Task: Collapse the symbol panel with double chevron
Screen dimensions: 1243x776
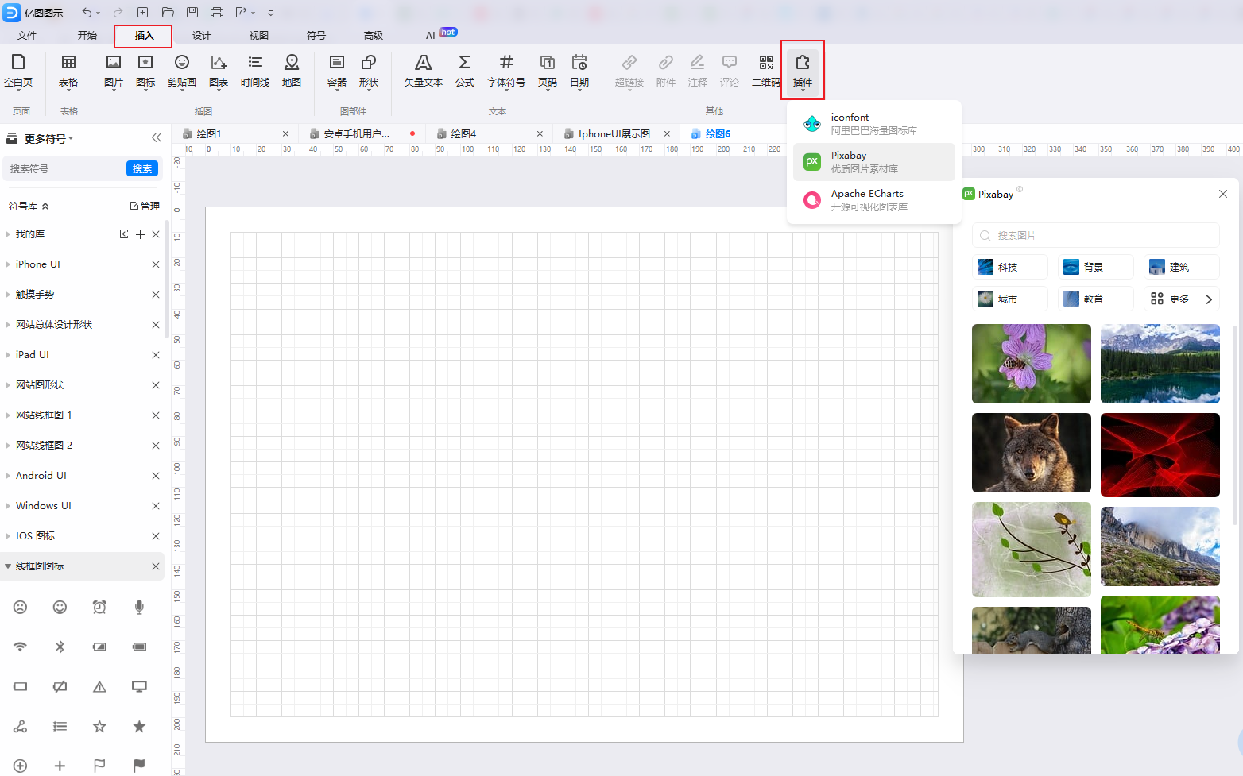Action: tap(157, 137)
